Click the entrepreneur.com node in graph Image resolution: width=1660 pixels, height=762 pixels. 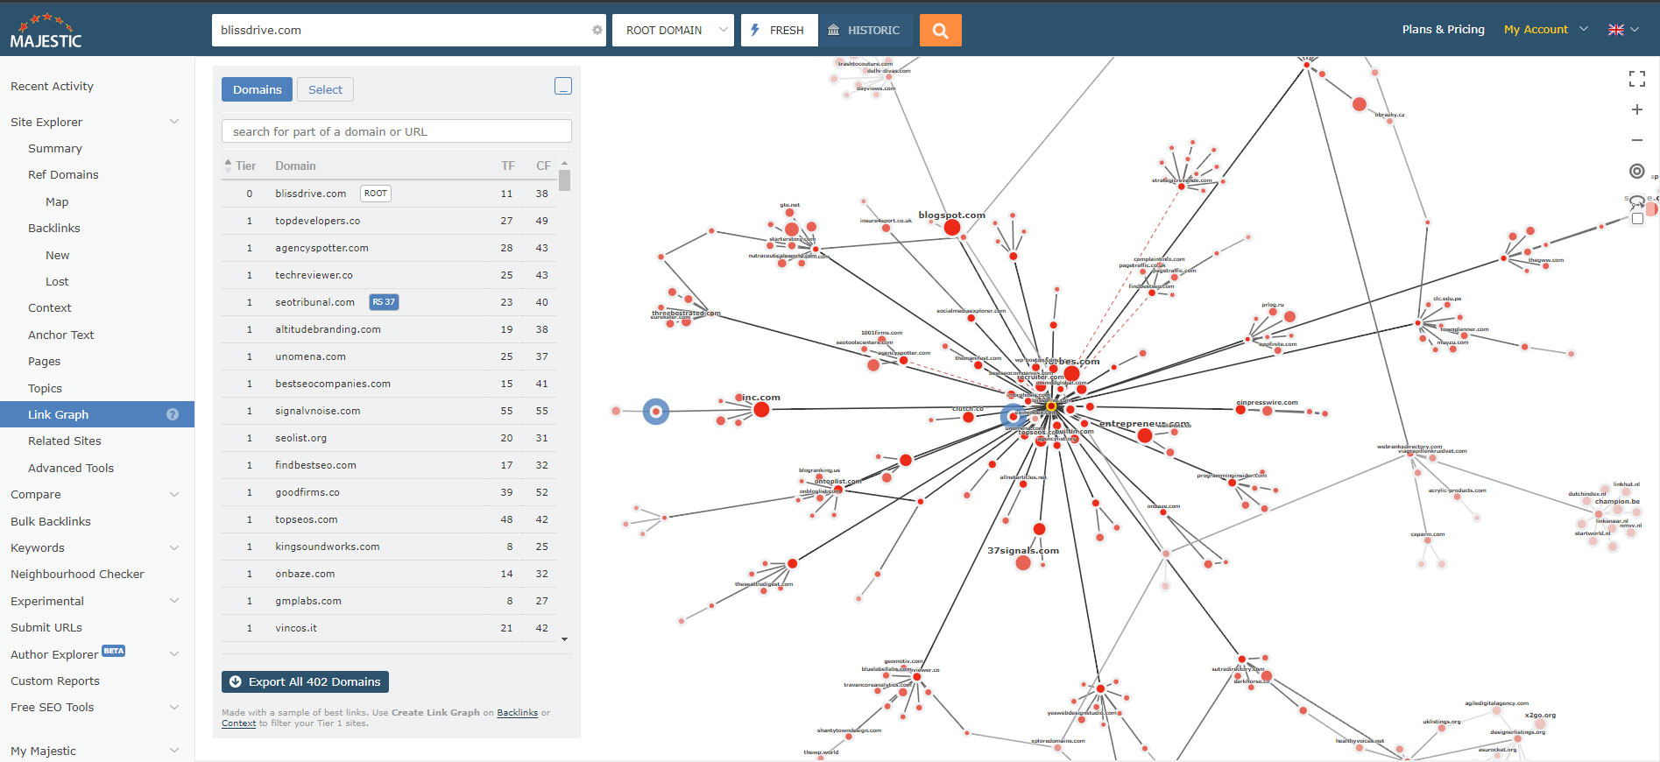tap(1145, 435)
